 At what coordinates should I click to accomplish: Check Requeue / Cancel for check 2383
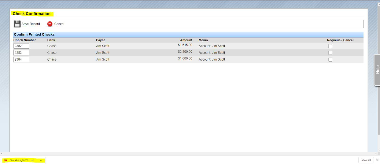pyautogui.click(x=330, y=53)
